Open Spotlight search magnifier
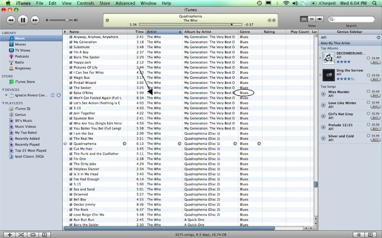The height and width of the screenshot is (238, 382). pos(374,3)
